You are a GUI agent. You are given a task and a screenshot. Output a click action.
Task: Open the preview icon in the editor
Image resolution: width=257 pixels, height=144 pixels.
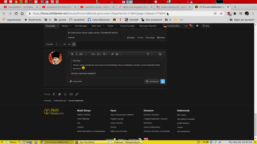coord(160,54)
